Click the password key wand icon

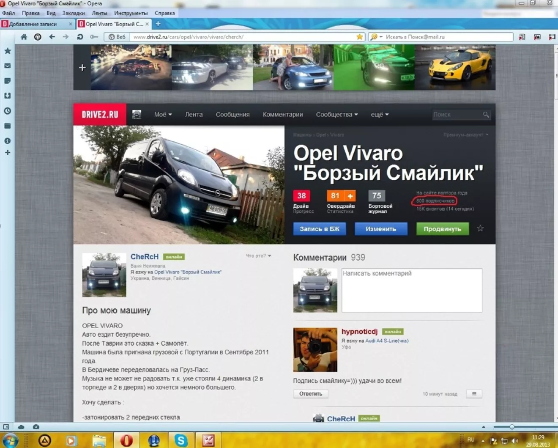[94, 37]
